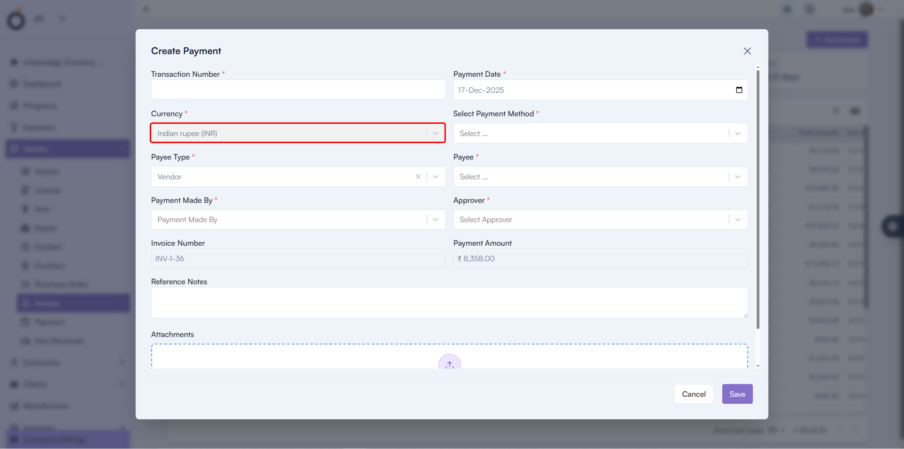Click the filter icon above the invoice table
The image size is (904, 449).
point(837,111)
